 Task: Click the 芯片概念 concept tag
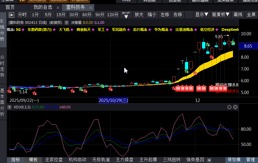tap(140, 30)
